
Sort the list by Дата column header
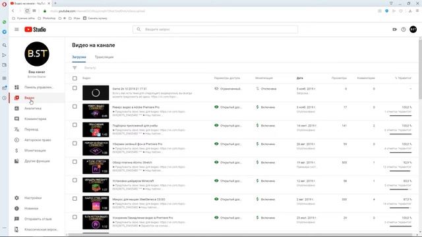coord(300,78)
